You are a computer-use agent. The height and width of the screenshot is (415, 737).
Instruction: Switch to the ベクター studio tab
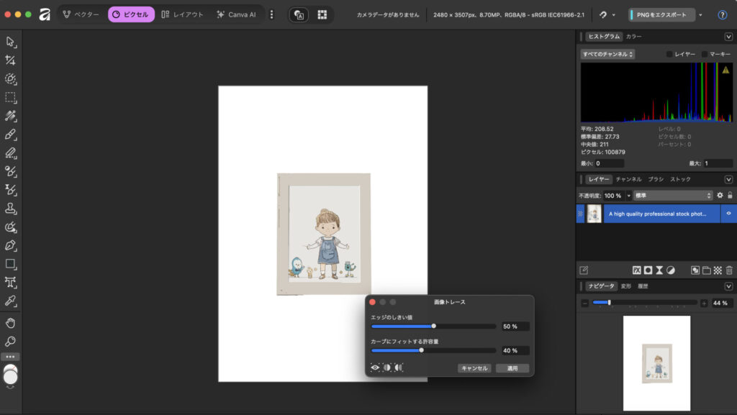pos(81,14)
